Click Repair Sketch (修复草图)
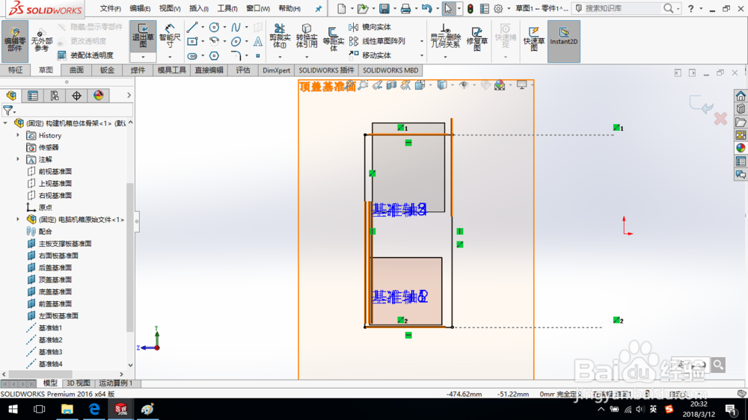Viewport: 748px width, 420px height. coord(477,38)
